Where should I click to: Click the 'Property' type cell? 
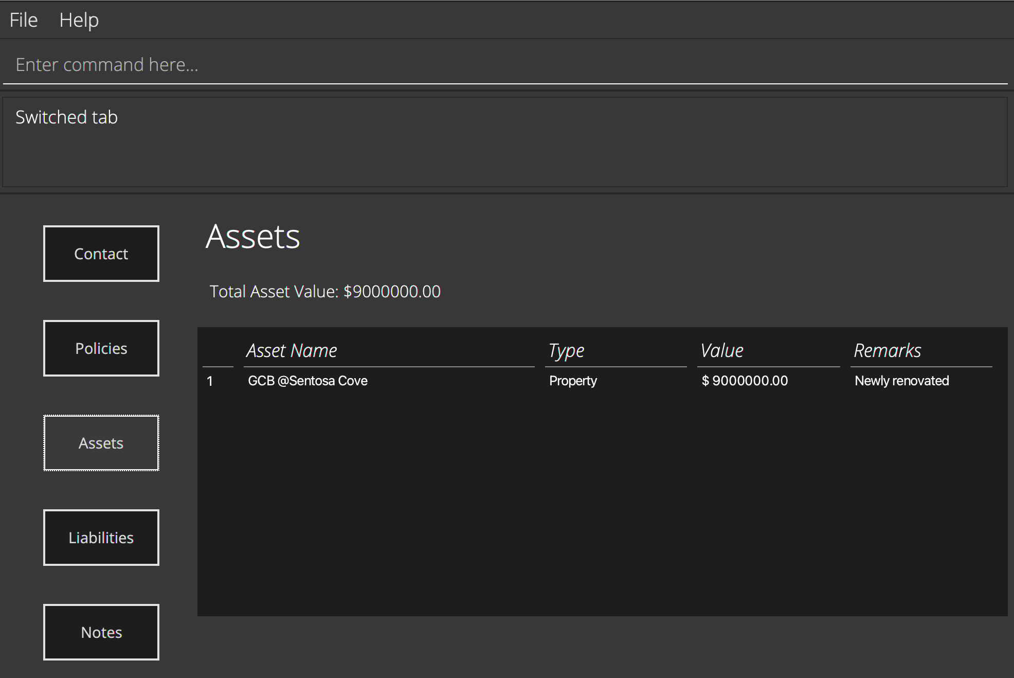click(x=573, y=381)
